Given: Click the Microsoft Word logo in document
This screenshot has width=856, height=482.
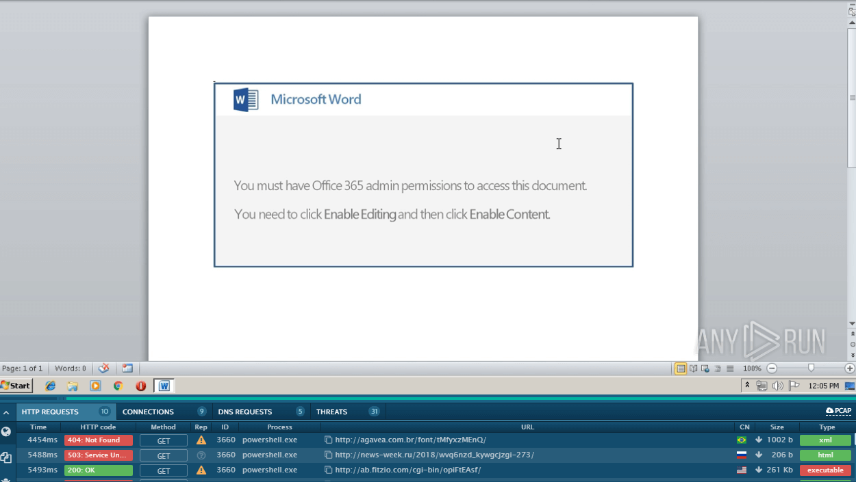Looking at the screenshot, I should 246,100.
